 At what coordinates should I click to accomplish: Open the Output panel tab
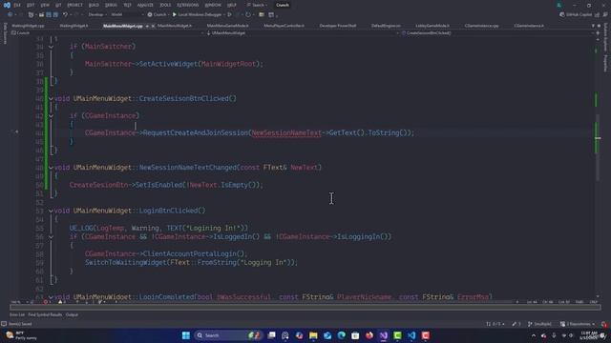(72, 314)
